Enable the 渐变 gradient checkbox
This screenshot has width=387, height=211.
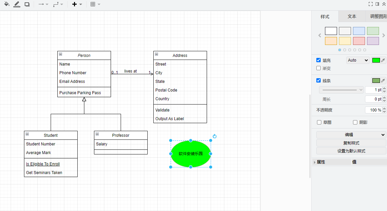coord(319,68)
